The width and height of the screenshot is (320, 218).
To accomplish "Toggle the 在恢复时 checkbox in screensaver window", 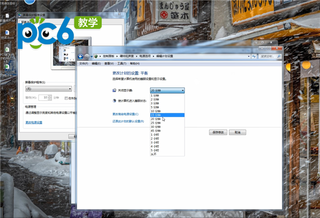I will (x=66, y=98).
